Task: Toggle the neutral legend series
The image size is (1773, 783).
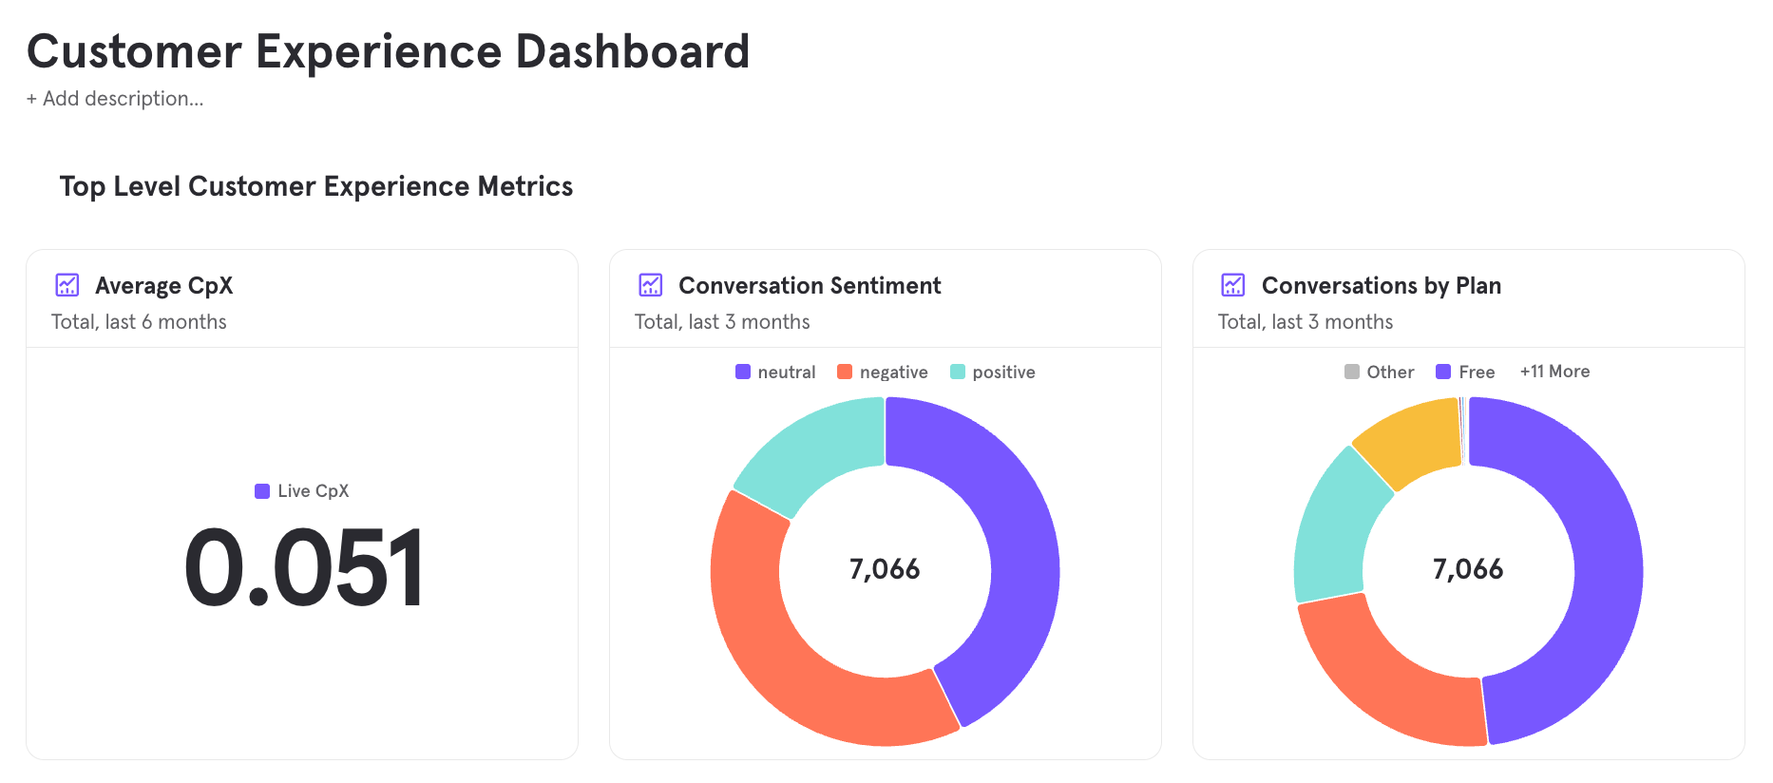Action: (x=776, y=372)
